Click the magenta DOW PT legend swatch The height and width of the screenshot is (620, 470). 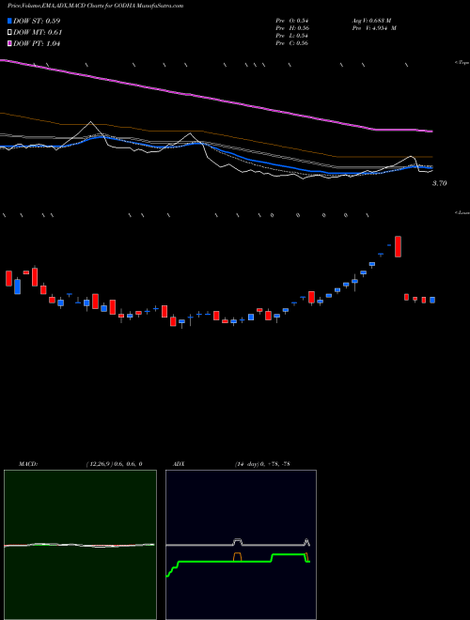click(x=9, y=44)
